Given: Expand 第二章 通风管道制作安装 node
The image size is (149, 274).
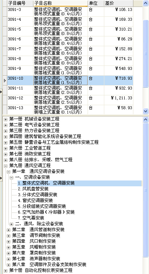Looking at the screenshot, I should point(9,230).
